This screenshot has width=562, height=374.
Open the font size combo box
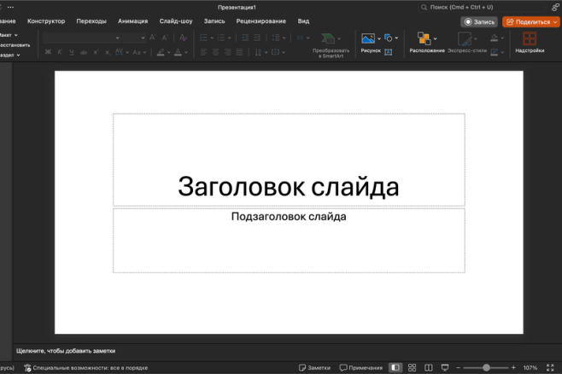tap(134, 38)
